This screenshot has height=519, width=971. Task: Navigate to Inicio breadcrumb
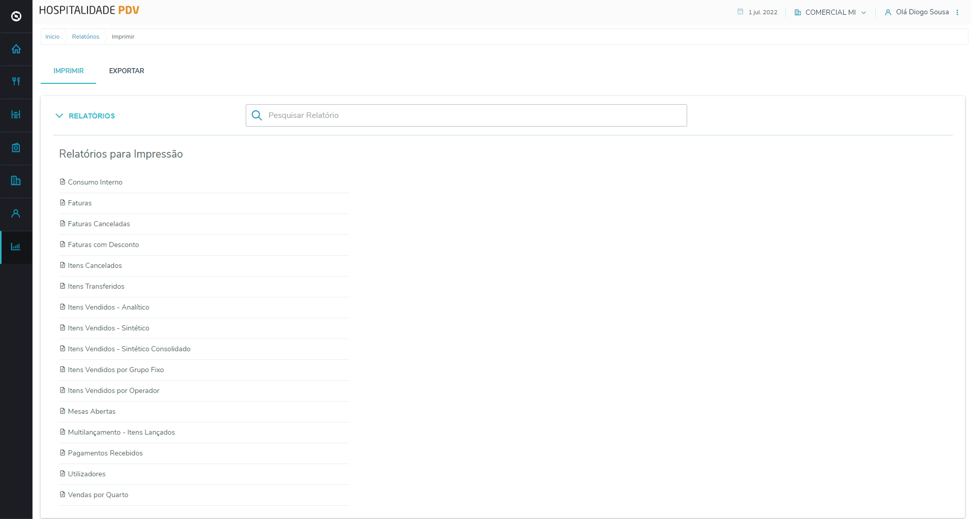[52, 37]
